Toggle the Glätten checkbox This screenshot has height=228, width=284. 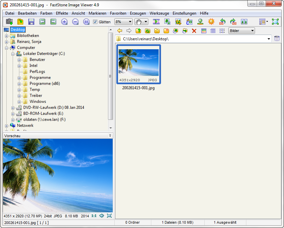click(95, 22)
